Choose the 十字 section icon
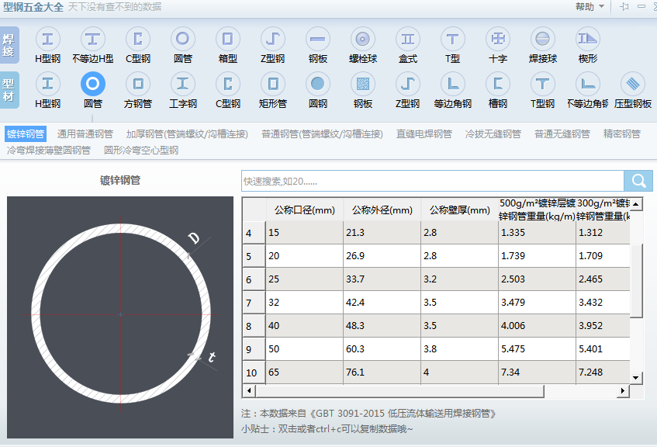The height and width of the screenshot is (447, 657). [498, 40]
